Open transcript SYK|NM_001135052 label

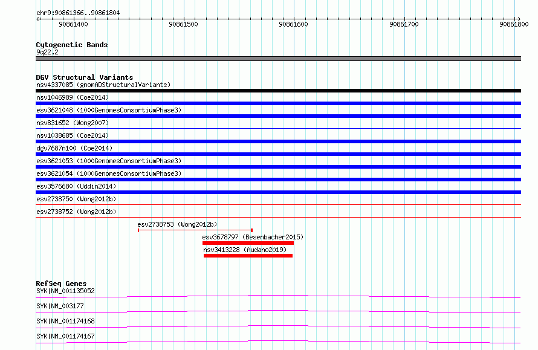(x=65, y=291)
